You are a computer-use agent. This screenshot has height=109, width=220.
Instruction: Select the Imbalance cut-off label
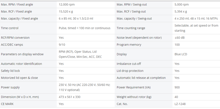pyautogui.click(x=129, y=64)
